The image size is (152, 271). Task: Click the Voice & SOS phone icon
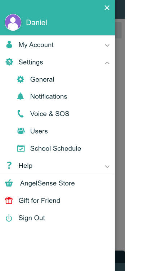(x=21, y=114)
